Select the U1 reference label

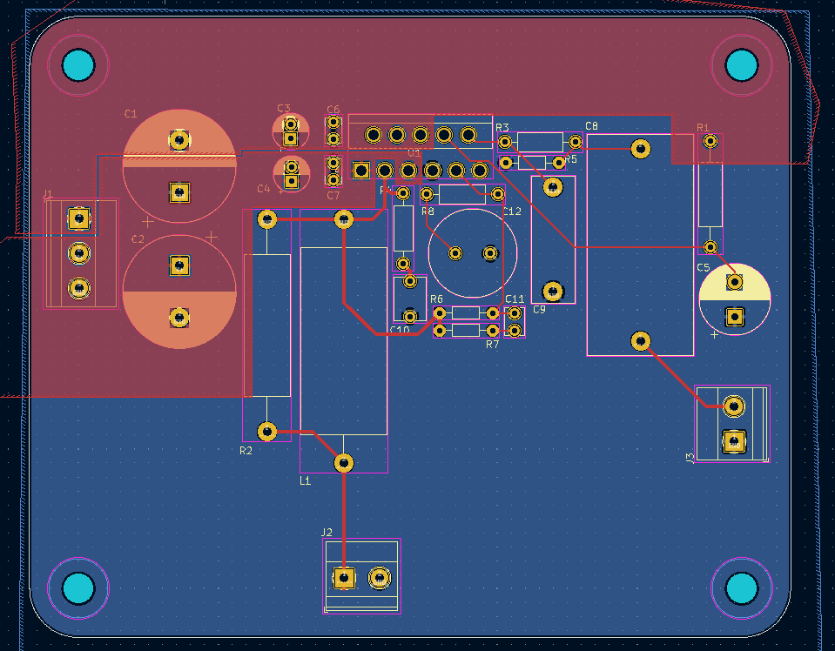[x=414, y=153]
